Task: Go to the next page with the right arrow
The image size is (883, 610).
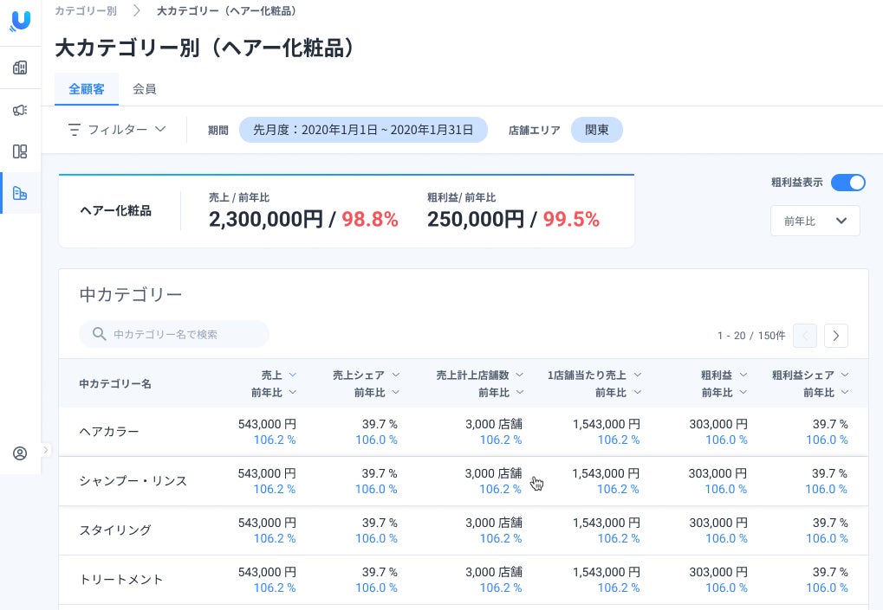Action: pyautogui.click(x=835, y=336)
